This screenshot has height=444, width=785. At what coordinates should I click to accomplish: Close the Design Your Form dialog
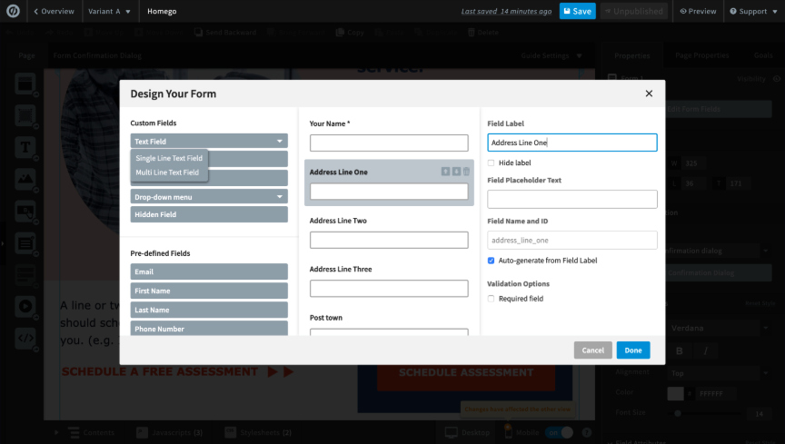point(649,94)
